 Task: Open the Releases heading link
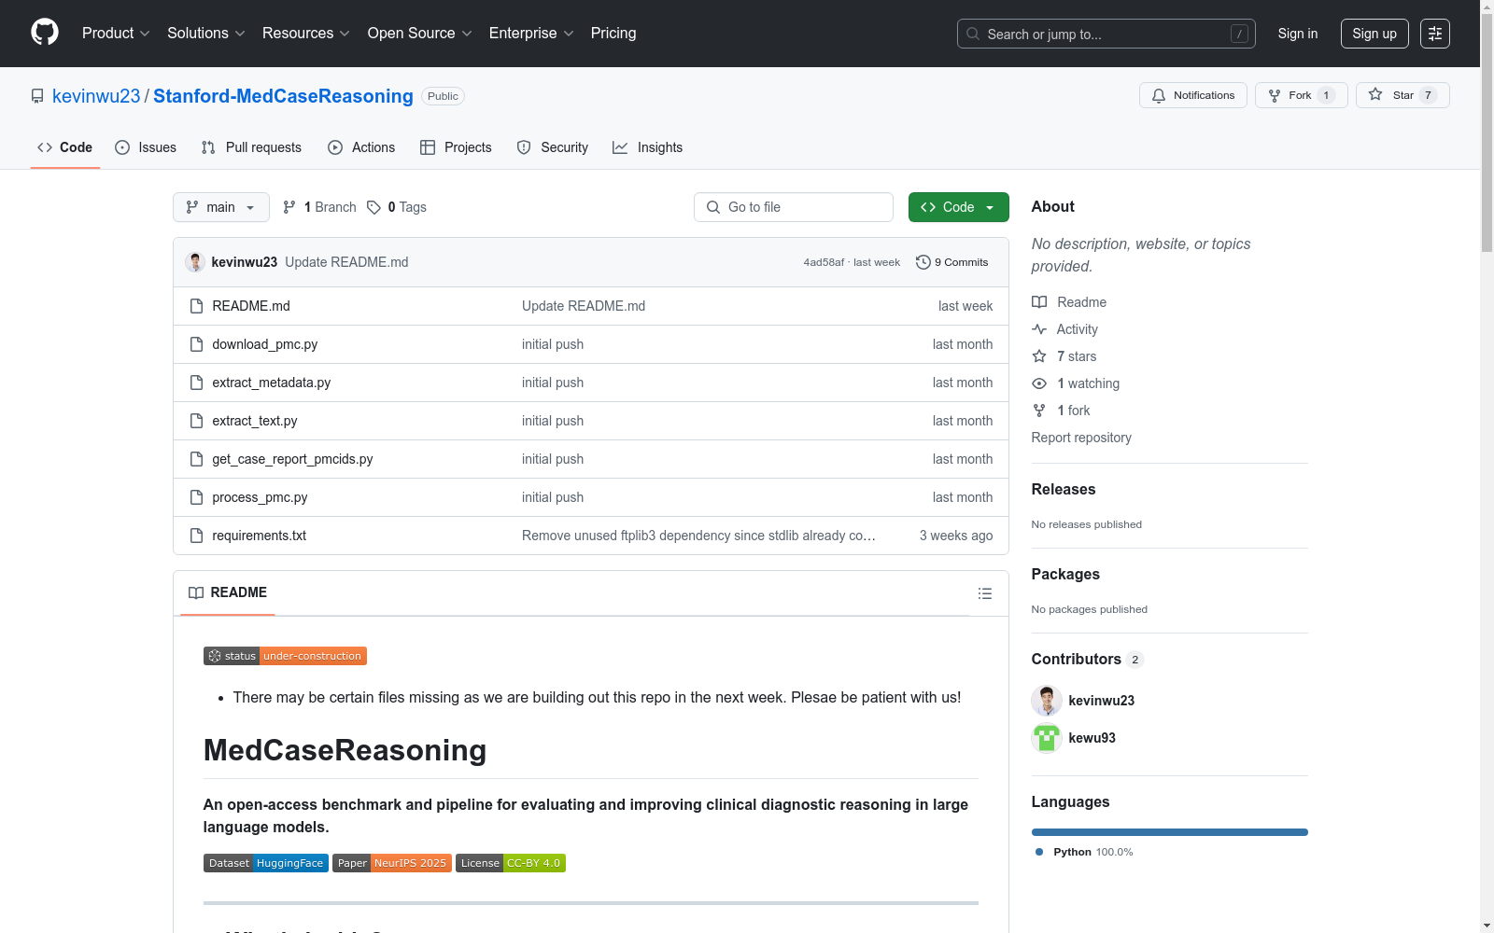click(x=1064, y=489)
